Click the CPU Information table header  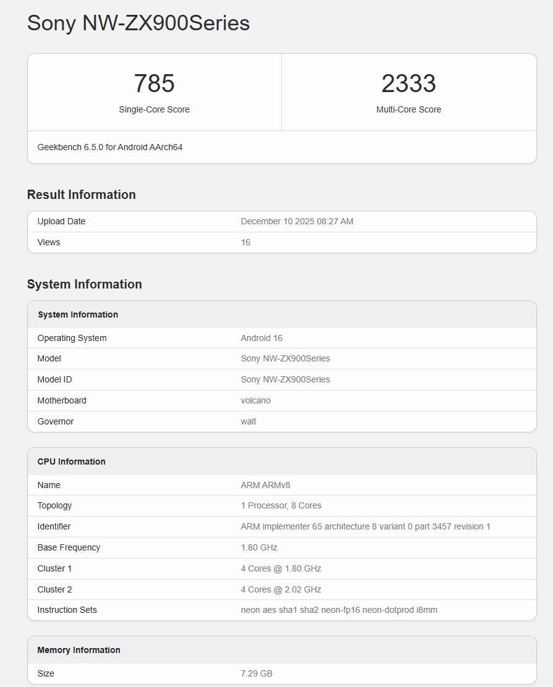coord(72,462)
